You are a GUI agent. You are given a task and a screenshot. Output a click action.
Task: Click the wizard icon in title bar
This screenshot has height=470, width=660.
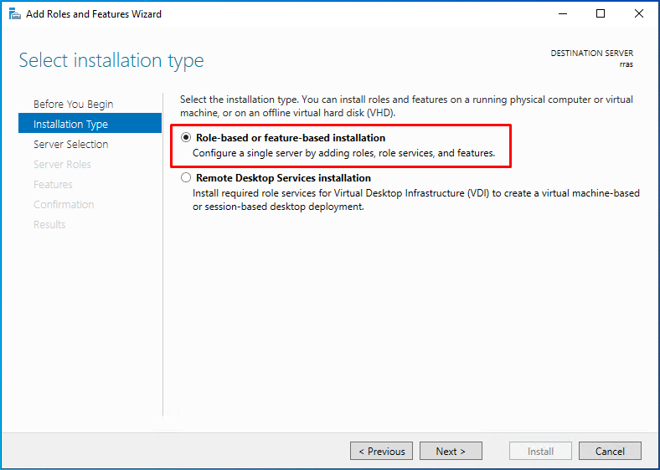point(15,14)
